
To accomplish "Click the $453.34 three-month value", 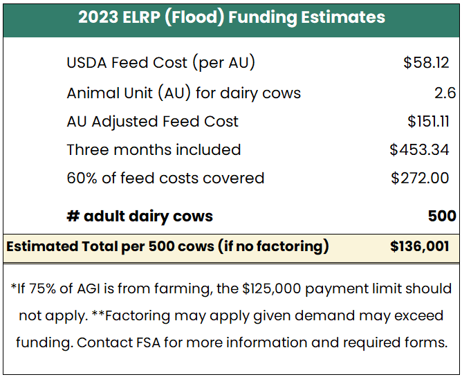I will [x=419, y=149].
